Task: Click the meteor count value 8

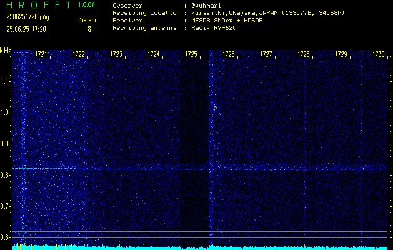Action: [x=89, y=29]
